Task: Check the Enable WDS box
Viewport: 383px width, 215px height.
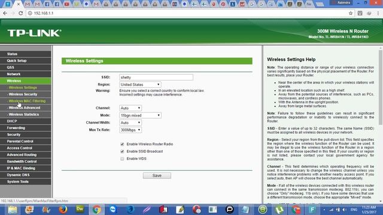Action: point(122,159)
